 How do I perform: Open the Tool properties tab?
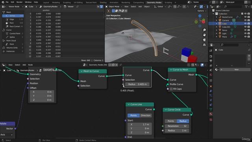pyautogui.click(x=211, y=50)
